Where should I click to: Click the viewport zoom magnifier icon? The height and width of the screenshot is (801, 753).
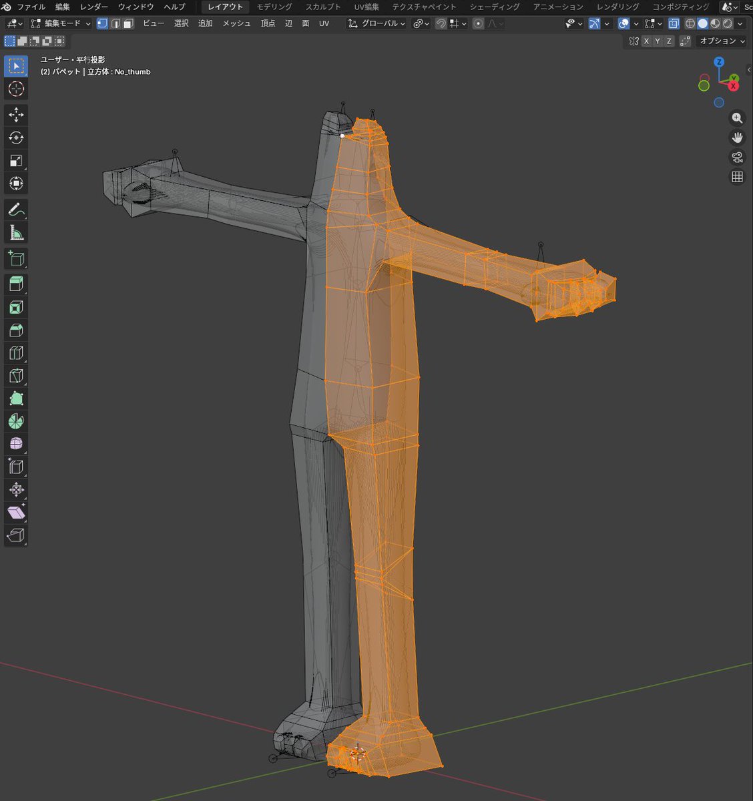click(x=737, y=118)
